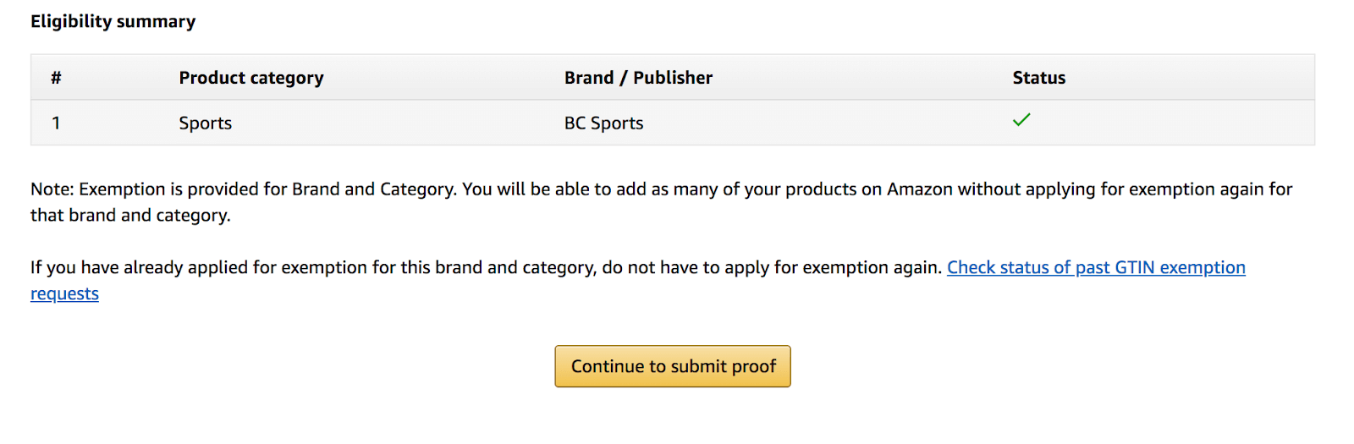Select row number 1 cell
Image resolution: width=1354 pixels, height=444 pixels.
[x=56, y=123]
